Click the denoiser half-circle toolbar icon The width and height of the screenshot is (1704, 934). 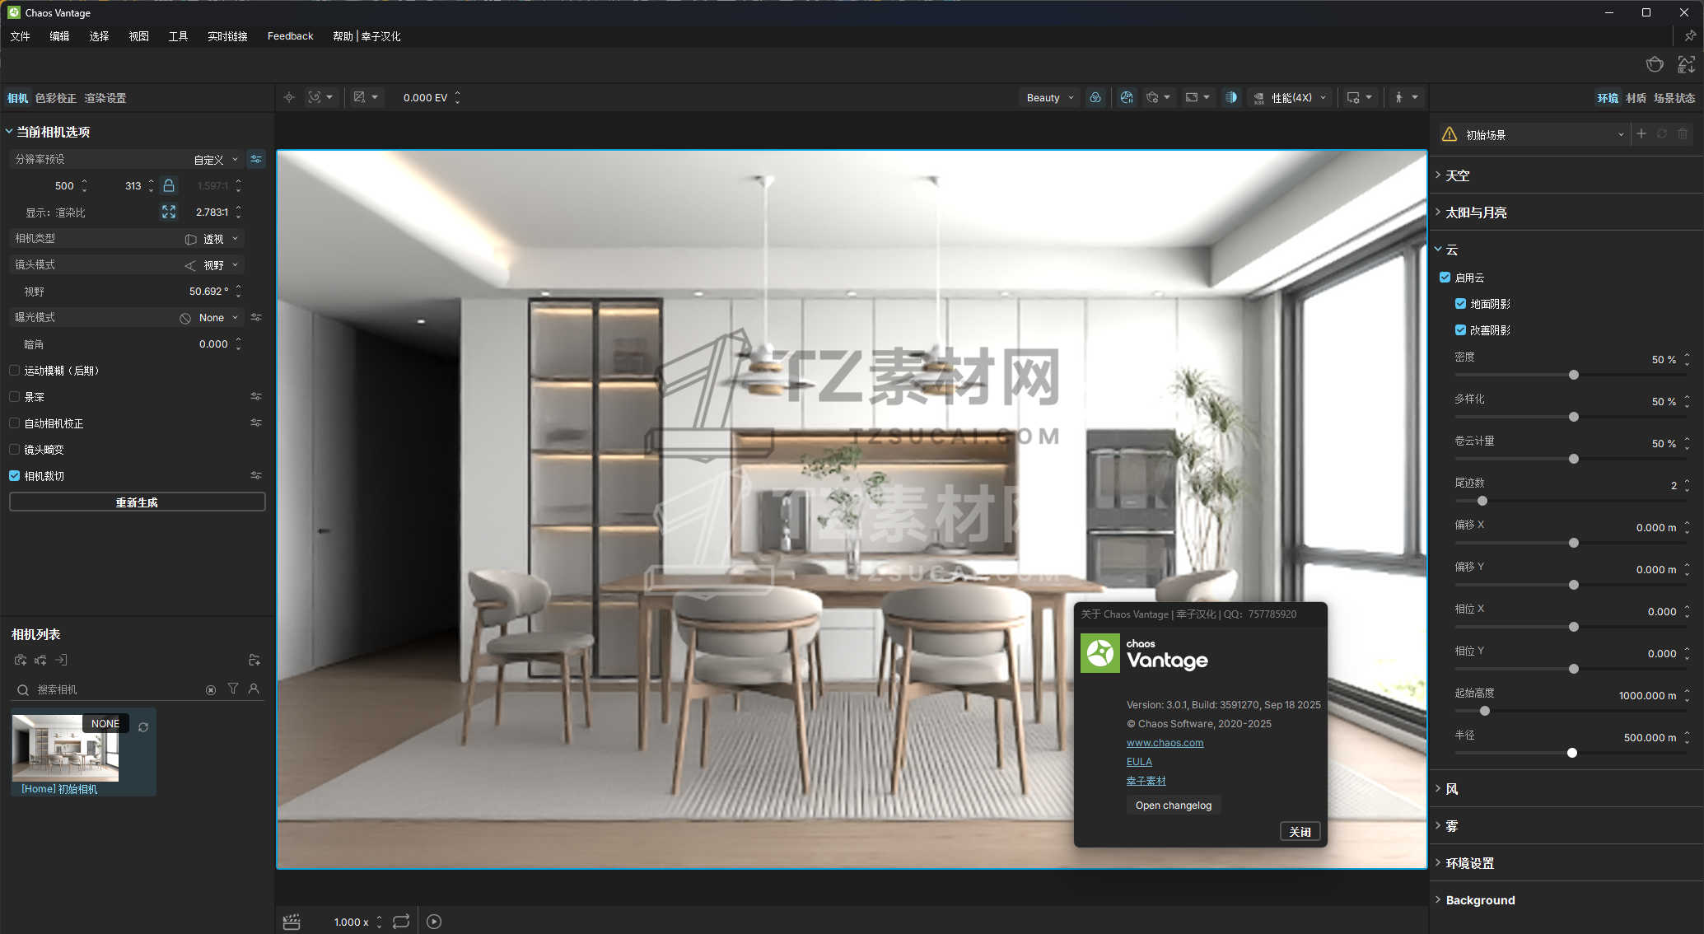pyautogui.click(x=1230, y=97)
